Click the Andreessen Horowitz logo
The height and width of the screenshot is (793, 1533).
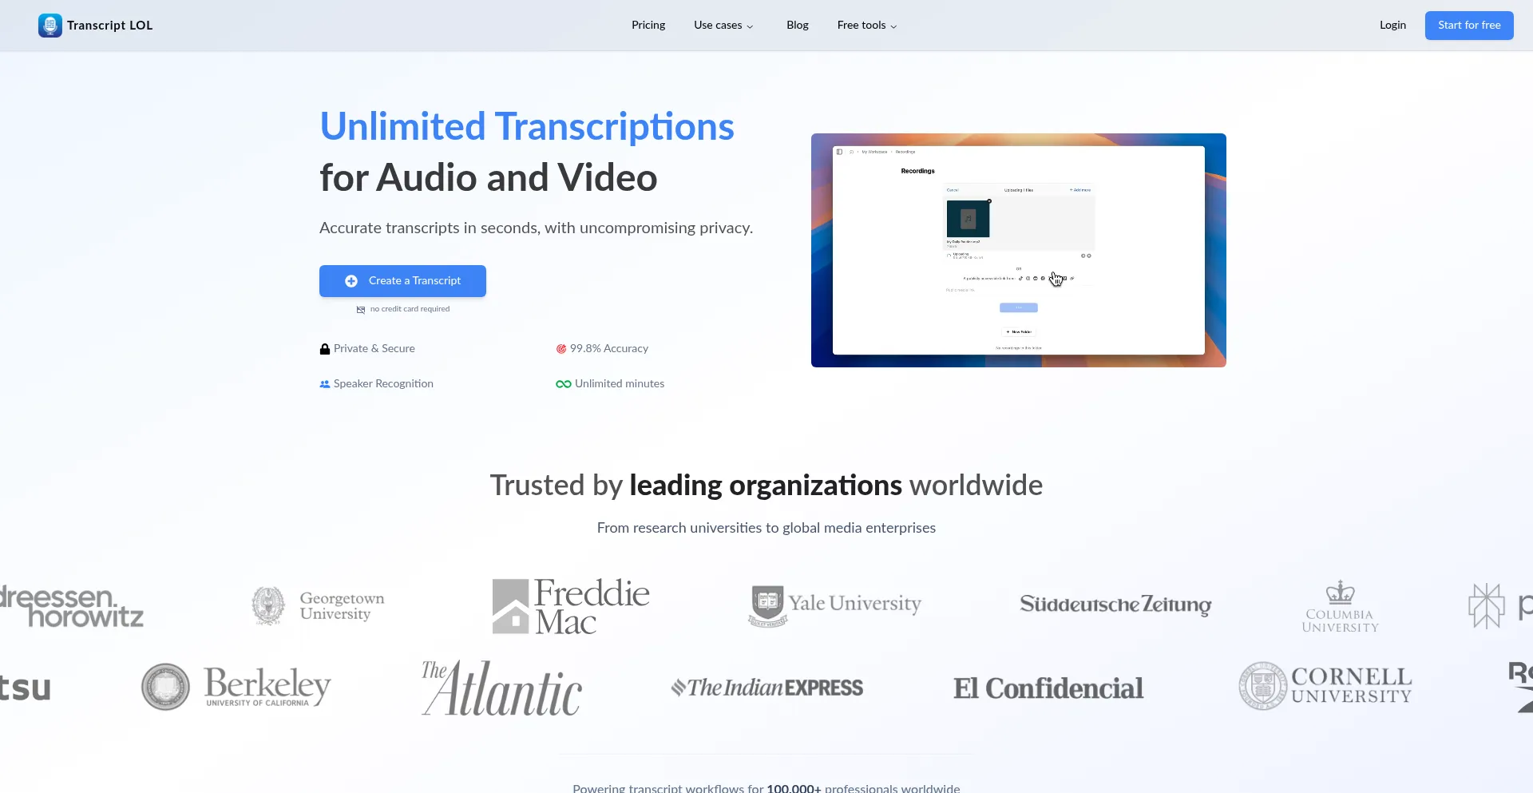[72, 606]
